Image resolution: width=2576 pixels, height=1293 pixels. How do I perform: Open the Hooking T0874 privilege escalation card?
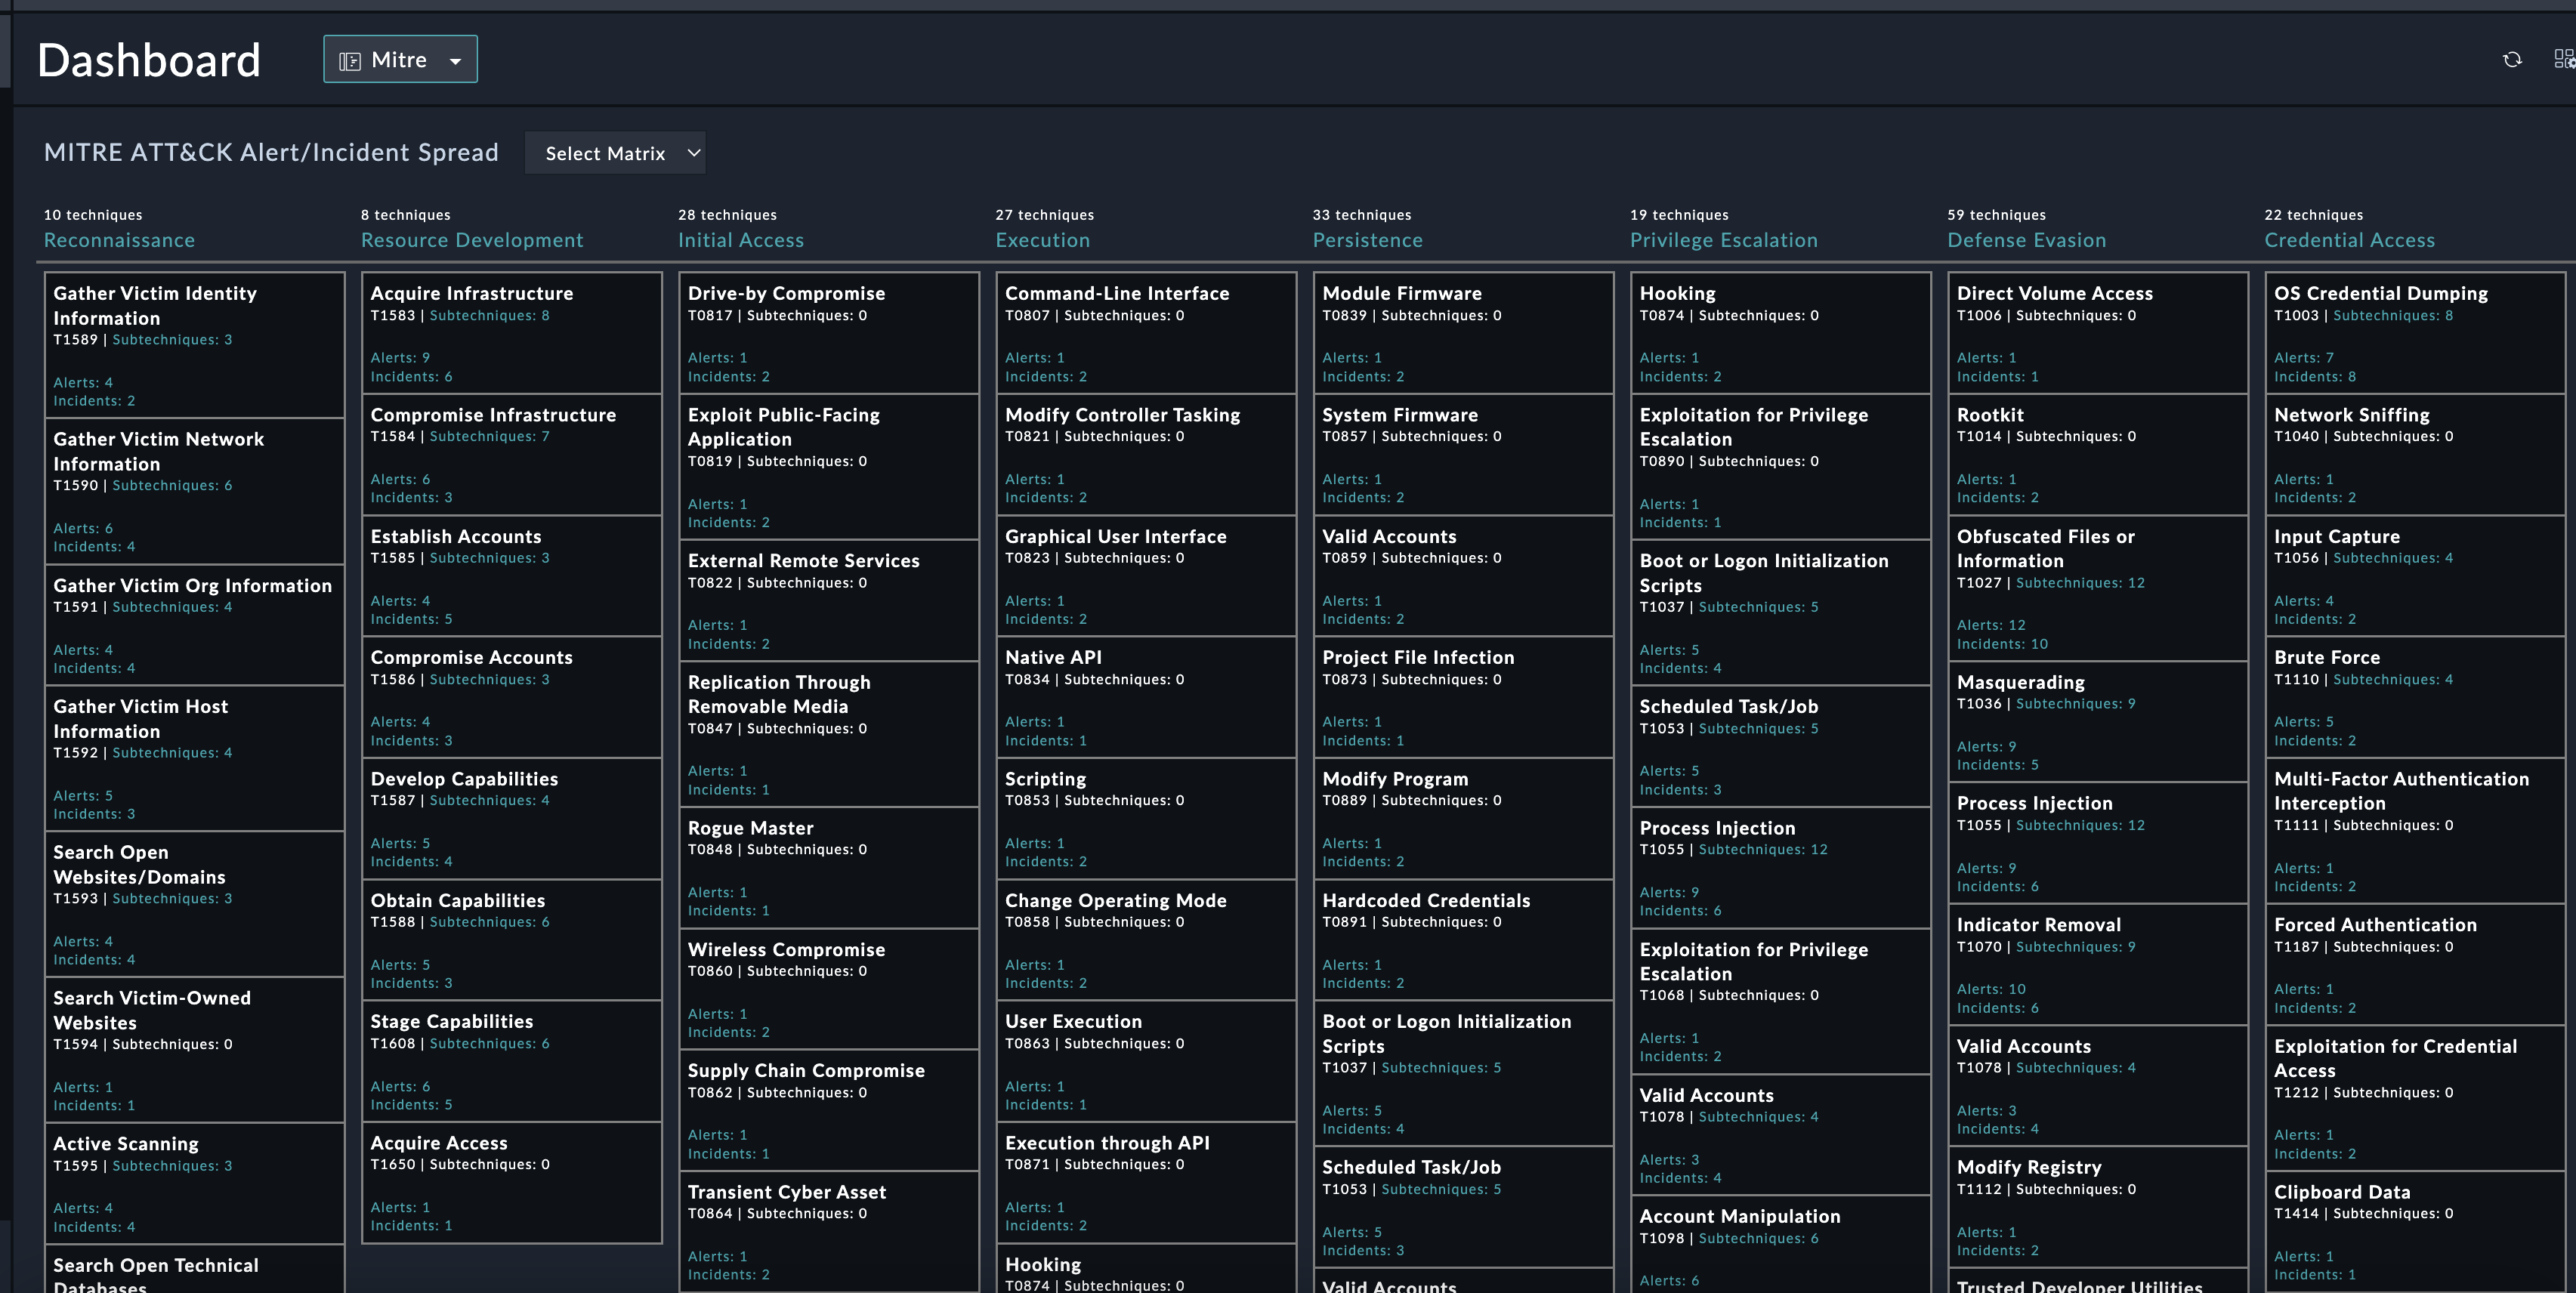click(x=1779, y=333)
